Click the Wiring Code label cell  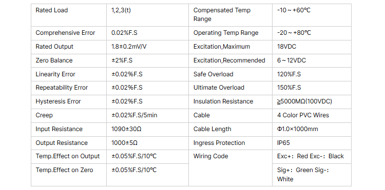click(x=230, y=168)
